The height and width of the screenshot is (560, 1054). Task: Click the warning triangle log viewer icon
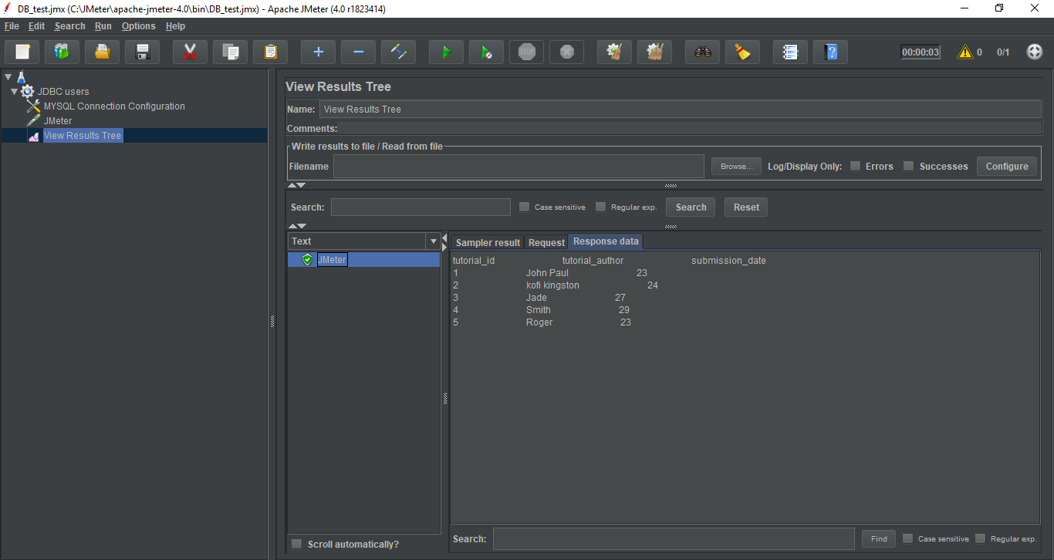click(965, 52)
